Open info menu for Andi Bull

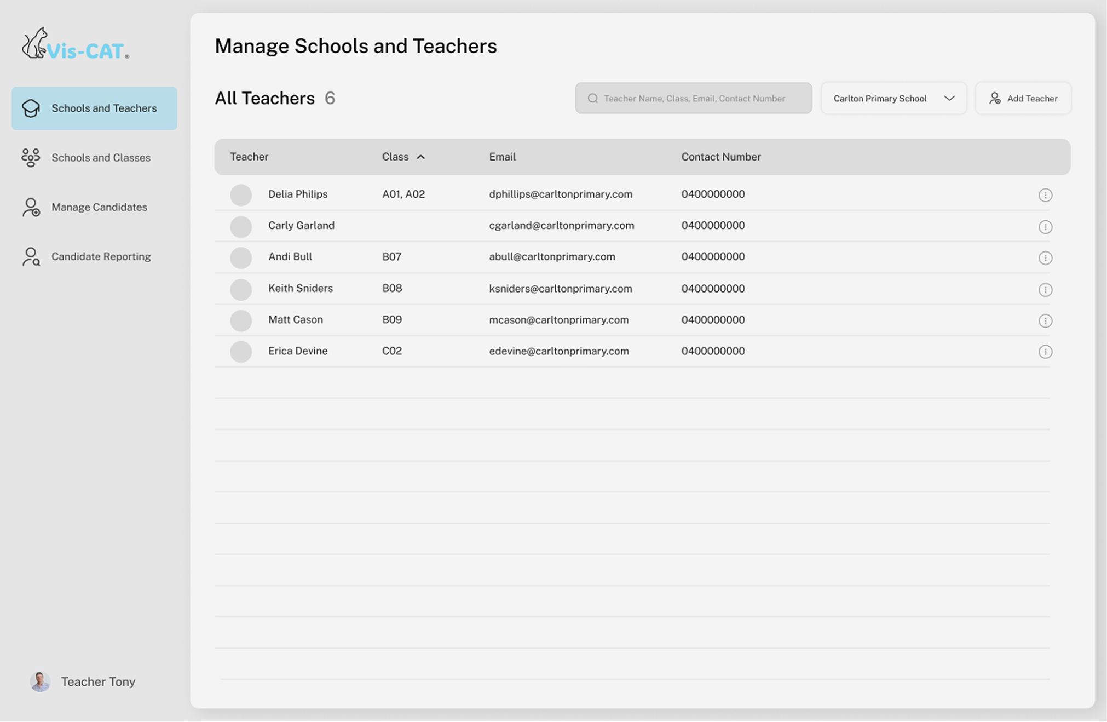click(x=1045, y=258)
